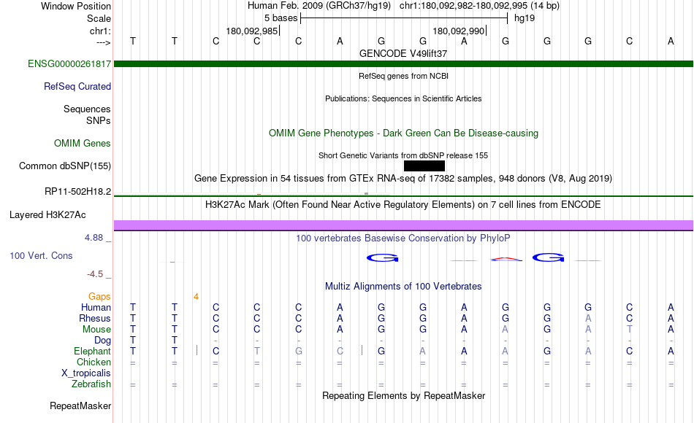This screenshot has height=423, width=694.
Task: Click the Sequences track label
Action: [87, 109]
